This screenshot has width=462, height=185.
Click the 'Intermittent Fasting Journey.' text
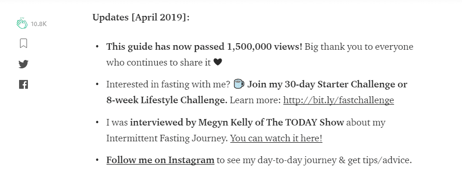coord(167,138)
